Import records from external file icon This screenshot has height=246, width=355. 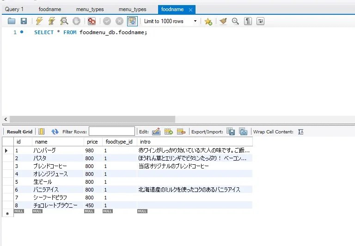243,132
